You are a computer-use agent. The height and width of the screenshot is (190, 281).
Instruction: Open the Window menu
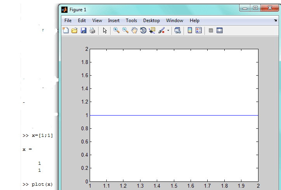coord(175,21)
